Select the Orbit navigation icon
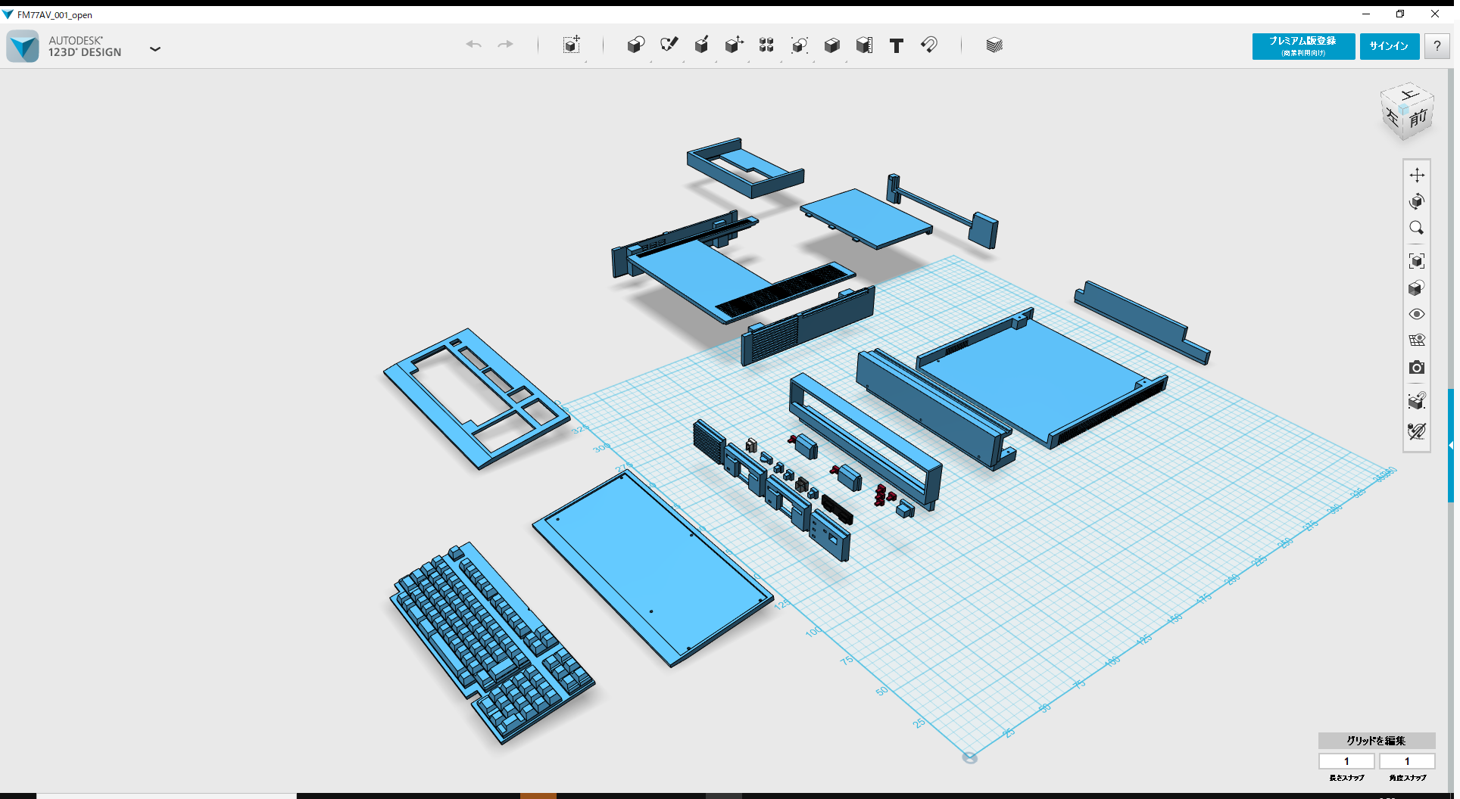 (x=1417, y=201)
